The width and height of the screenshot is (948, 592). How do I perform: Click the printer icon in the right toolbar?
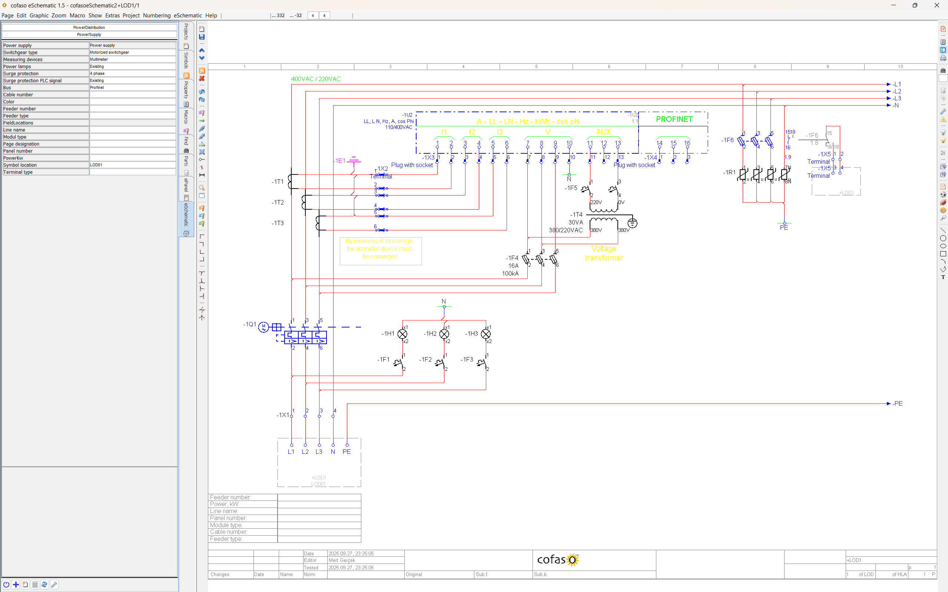943,58
